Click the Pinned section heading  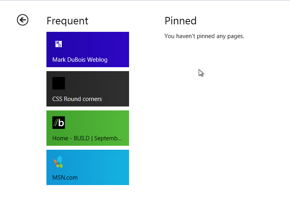[181, 21]
